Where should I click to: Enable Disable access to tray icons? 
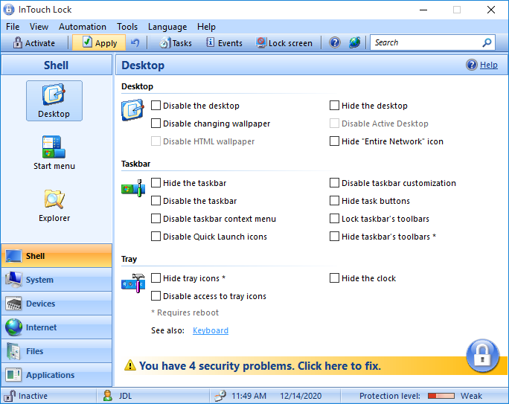click(156, 295)
